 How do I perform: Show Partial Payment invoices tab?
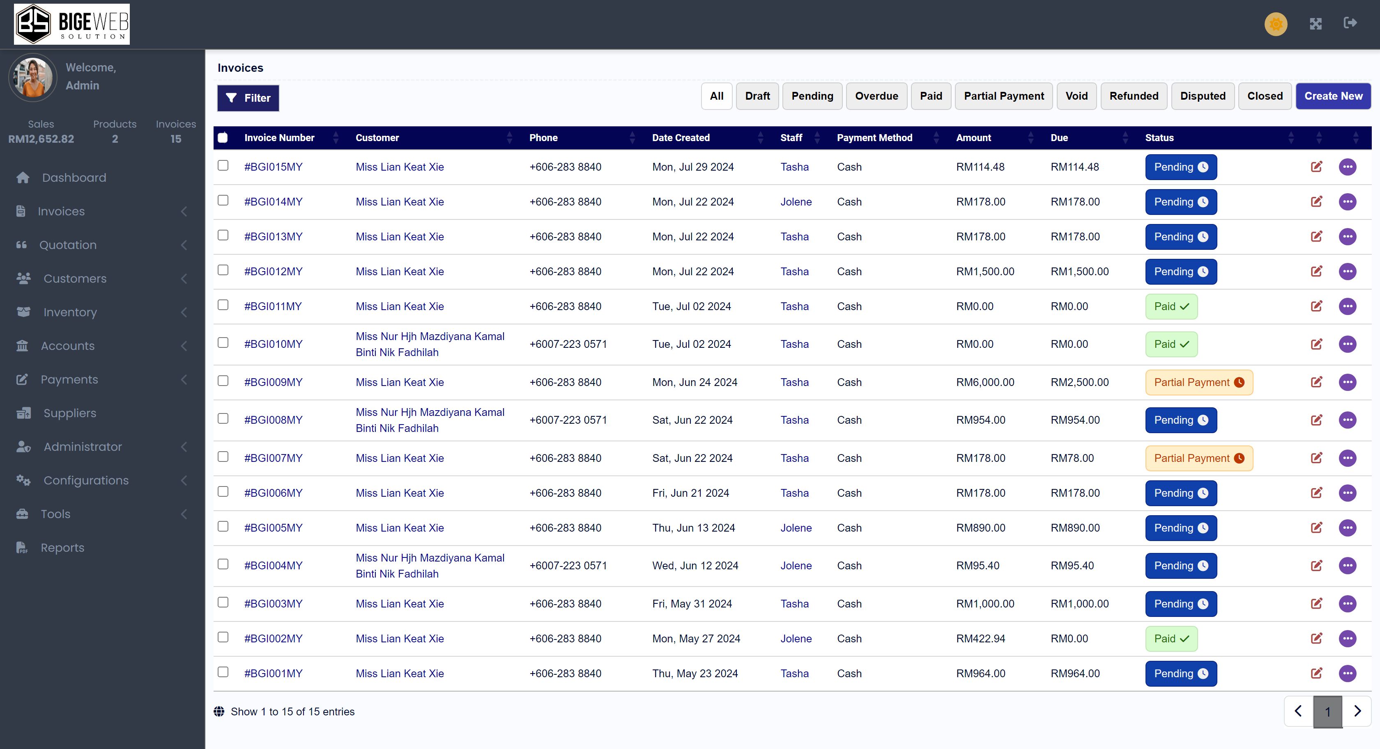pyautogui.click(x=1003, y=96)
